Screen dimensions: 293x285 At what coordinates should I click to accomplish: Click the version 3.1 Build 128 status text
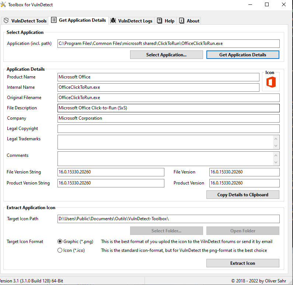pyautogui.click(x=31, y=281)
